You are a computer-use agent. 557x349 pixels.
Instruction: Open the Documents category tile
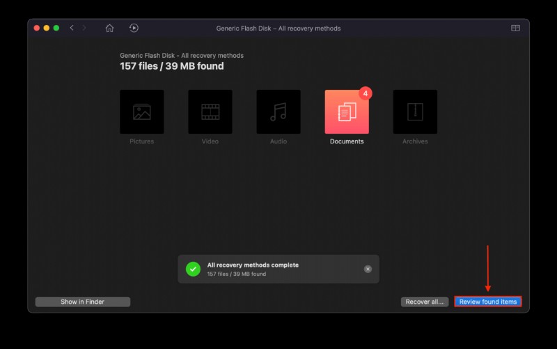tap(347, 111)
